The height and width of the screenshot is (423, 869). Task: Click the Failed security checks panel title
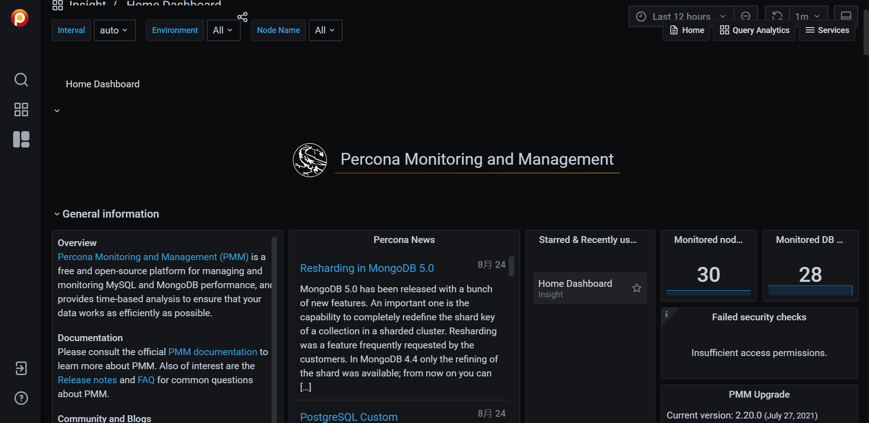(759, 317)
